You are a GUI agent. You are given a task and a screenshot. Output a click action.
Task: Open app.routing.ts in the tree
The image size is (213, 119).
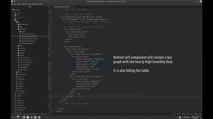[x=24, y=70]
